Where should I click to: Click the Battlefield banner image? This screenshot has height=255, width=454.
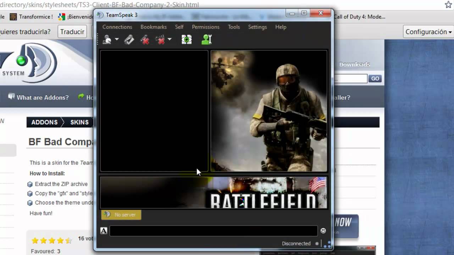pos(214,193)
